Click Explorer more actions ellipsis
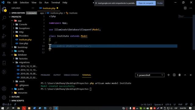This screenshot has width=195, height=110. 33,8
